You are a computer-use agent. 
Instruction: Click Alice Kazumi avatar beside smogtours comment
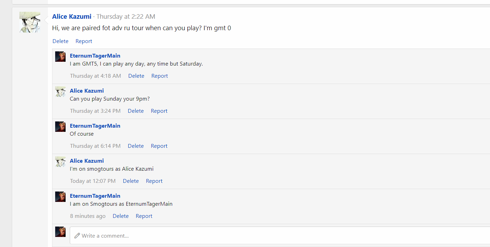[x=60, y=162]
